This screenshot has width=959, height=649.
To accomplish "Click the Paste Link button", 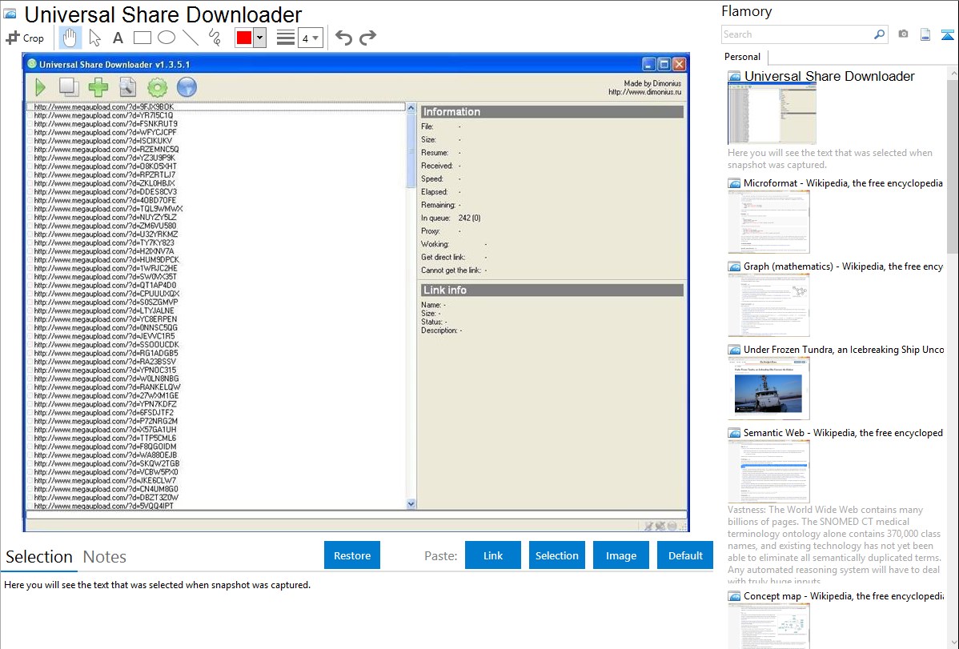I will point(493,555).
